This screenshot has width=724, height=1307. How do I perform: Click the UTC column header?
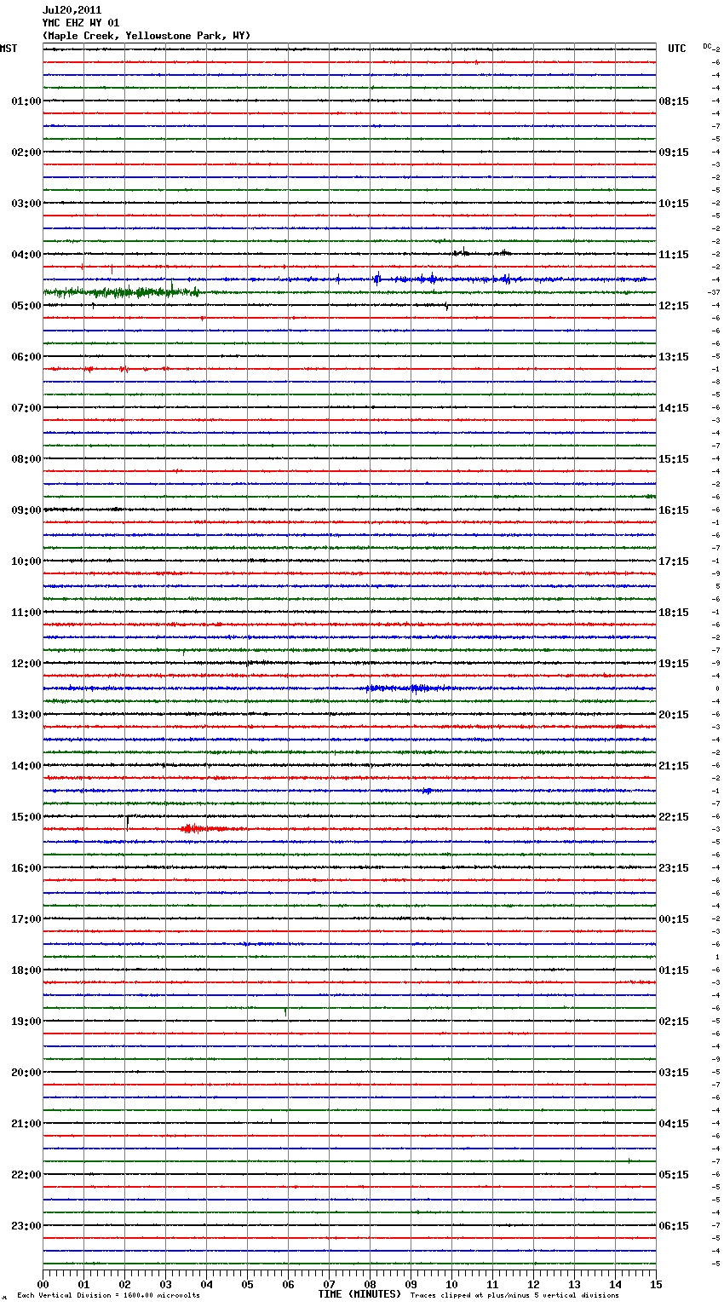[x=677, y=49]
